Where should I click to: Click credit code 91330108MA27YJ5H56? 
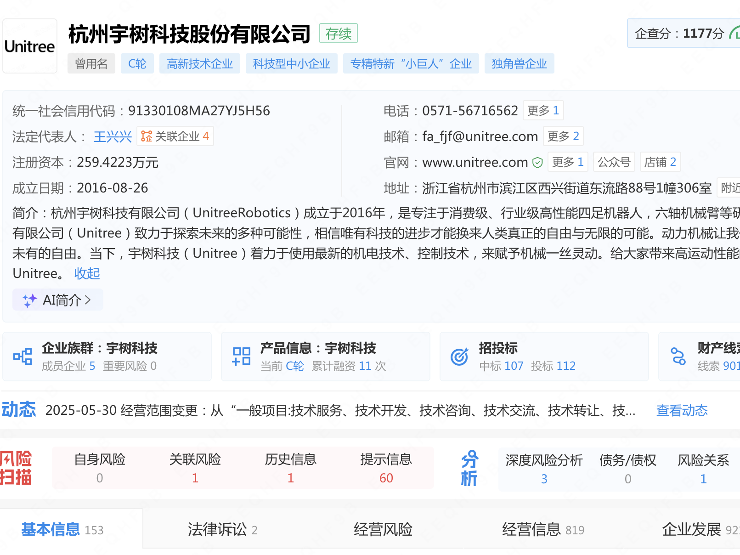(199, 111)
